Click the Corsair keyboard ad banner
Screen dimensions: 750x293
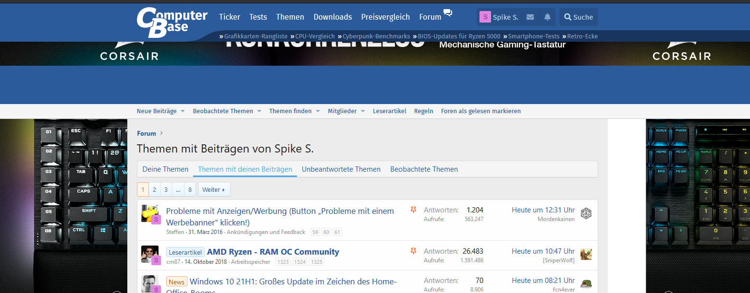(x=375, y=54)
